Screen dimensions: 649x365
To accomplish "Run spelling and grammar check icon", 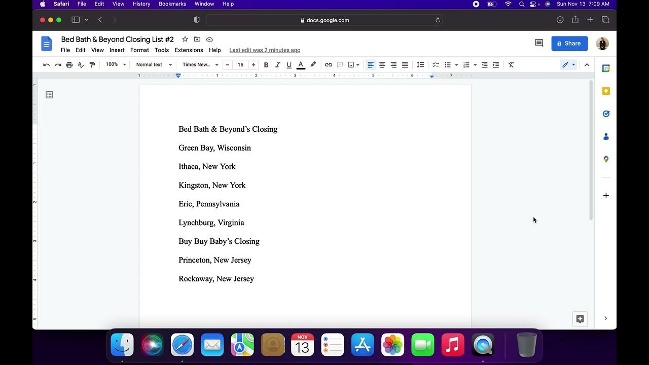I will (81, 65).
